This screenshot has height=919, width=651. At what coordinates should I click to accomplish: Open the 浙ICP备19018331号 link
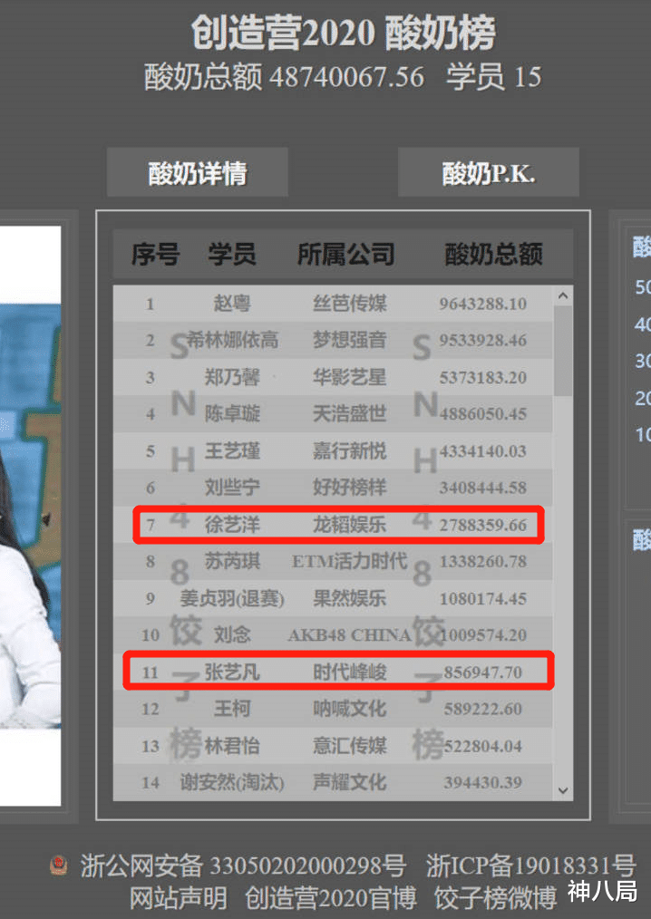tap(530, 866)
